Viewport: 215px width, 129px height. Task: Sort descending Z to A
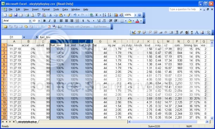110,15
